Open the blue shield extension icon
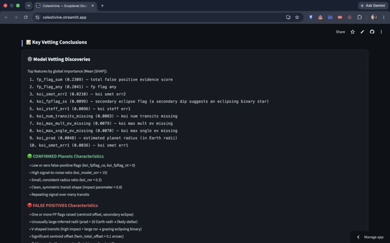Screen dimensions: 390x243 (x=311, y=17)
